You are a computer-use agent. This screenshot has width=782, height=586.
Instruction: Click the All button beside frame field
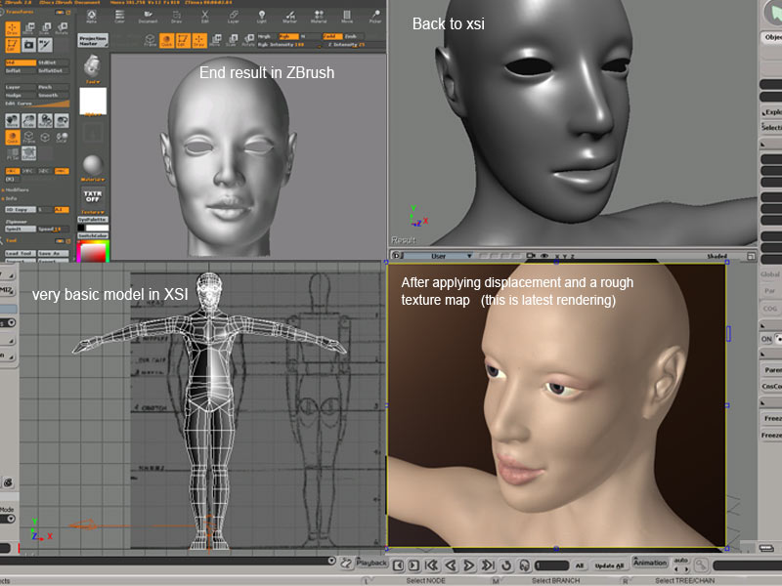click(580, 565)
